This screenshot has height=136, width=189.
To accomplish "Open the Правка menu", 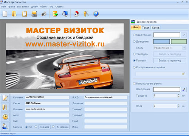I will (11, 6).
